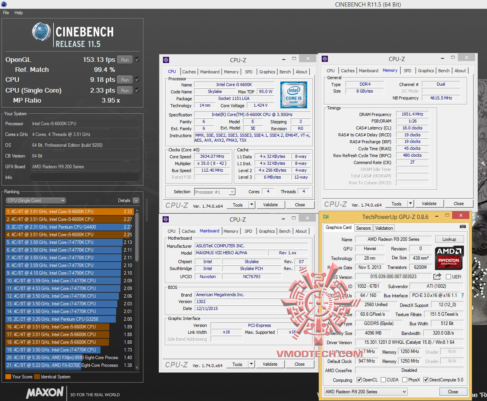Open the Processor #1 selection dropdown

pyautogui.click(x=215, y=192)
